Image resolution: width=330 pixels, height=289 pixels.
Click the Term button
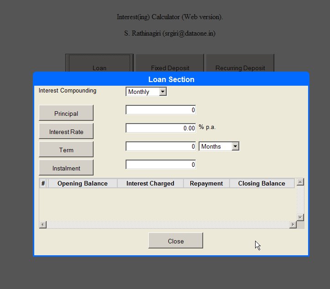click(x=66, y=150)
